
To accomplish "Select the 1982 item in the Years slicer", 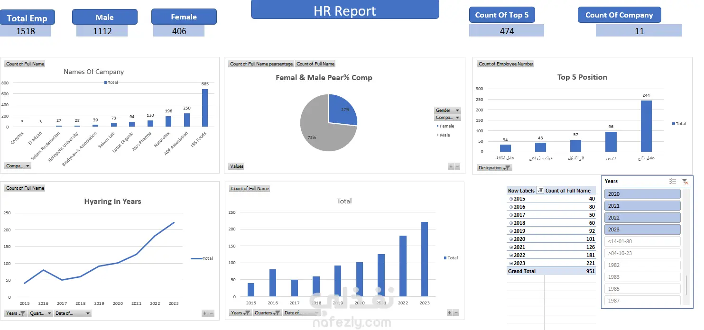I will pyautogui.click(x=642, y=265).
